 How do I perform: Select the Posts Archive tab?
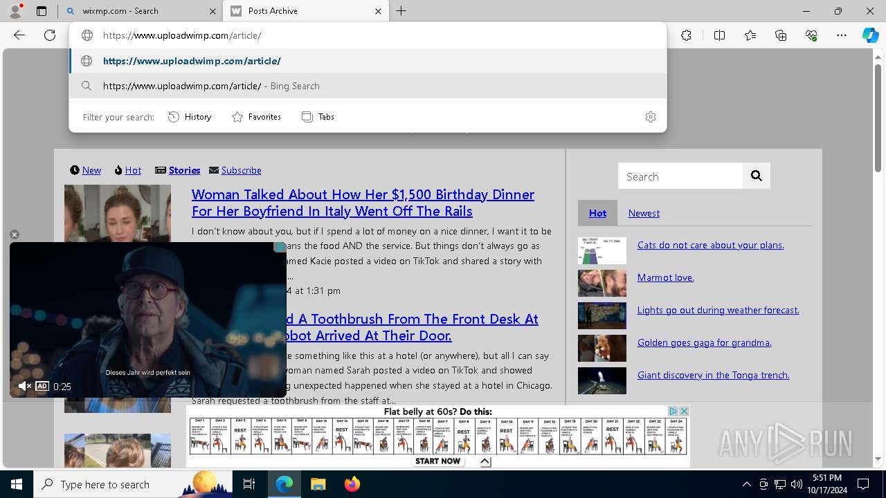click(306, 11)
